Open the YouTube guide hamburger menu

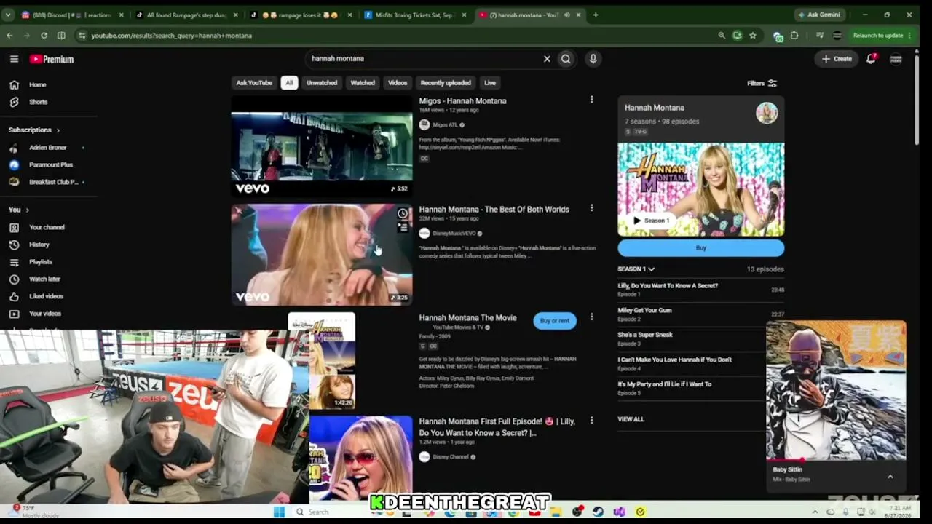[14, 59]
